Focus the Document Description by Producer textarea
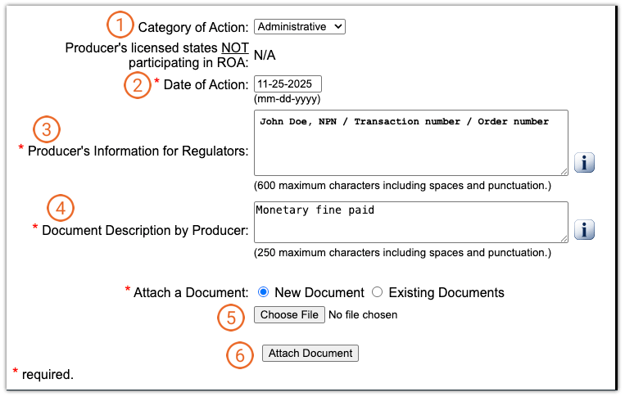Viewport: 625px width, 397px height. click(410, 222)
